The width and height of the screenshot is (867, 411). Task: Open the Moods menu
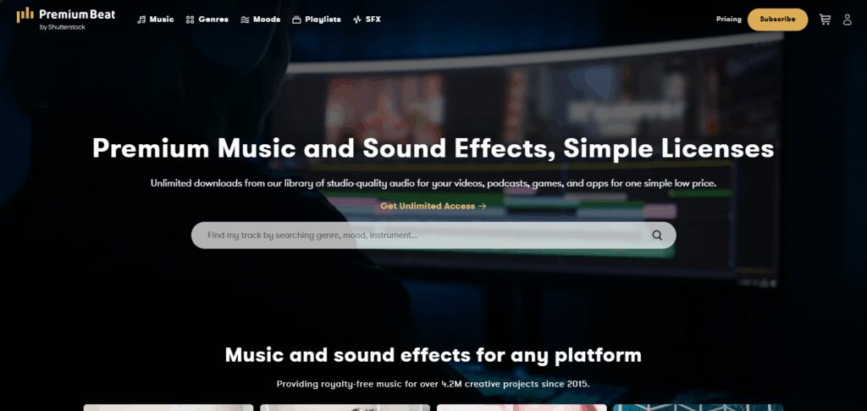click(x=261, y=19)
